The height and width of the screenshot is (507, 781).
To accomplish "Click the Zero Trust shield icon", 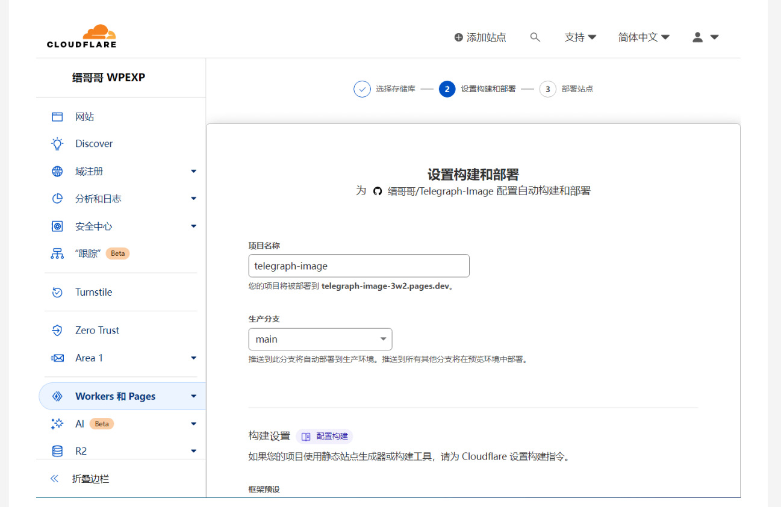I will point(57,330).
